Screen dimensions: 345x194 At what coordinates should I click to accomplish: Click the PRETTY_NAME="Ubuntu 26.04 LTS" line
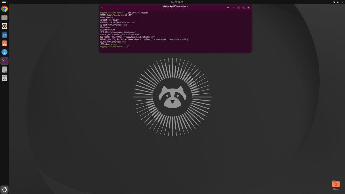click(116, 15)
